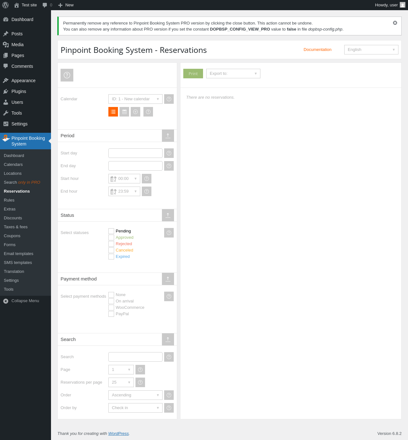Open help icon for Select statuses
408x440 pixels.
click(169, 233)
